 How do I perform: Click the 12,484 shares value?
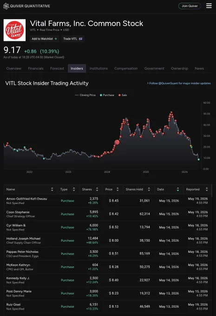point(93,238)
